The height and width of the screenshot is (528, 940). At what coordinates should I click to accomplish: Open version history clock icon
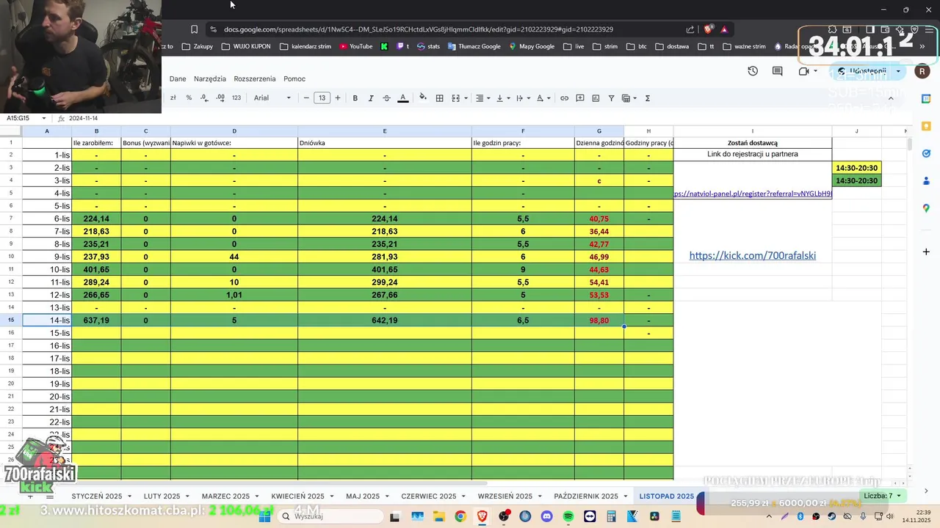(x=753, y=71)
